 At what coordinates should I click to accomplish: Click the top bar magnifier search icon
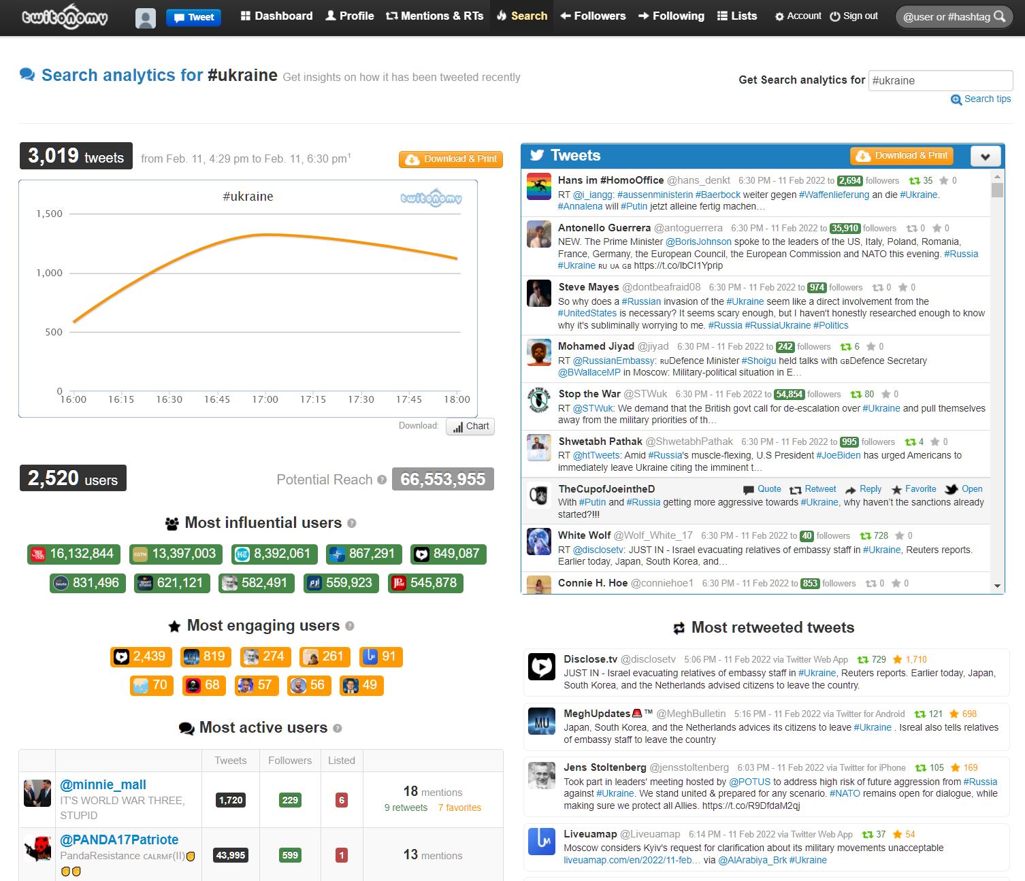point(999,16)
